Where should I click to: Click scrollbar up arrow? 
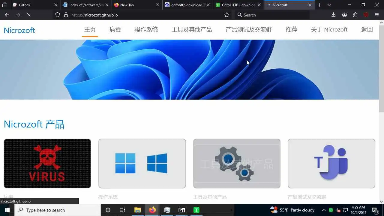[382, 22]
